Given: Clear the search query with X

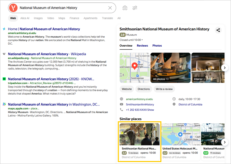Looking at the screenshot, I should pos(110,8).
